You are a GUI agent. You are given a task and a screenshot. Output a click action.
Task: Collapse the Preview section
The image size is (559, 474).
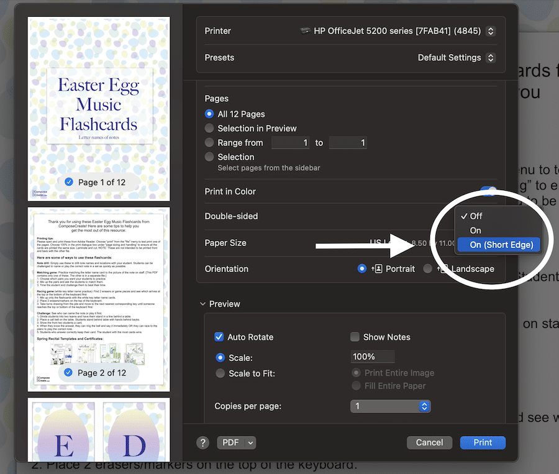202,303
